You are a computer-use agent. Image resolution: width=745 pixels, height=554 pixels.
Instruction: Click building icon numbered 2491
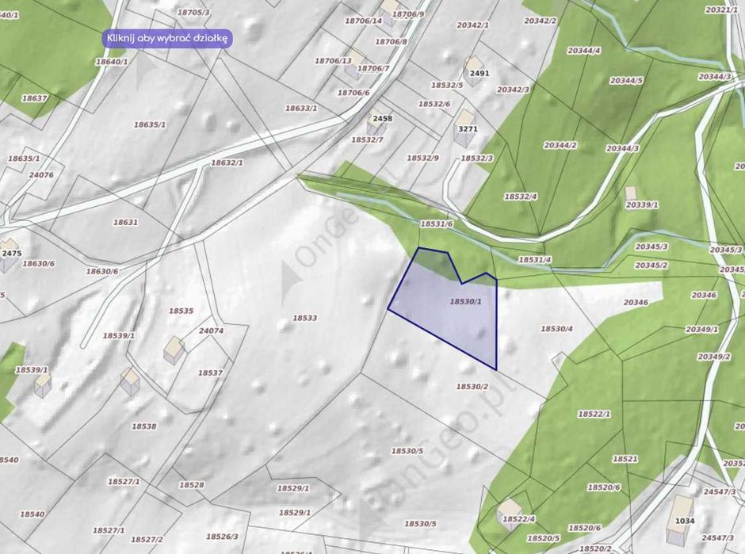tap(472, 71)
